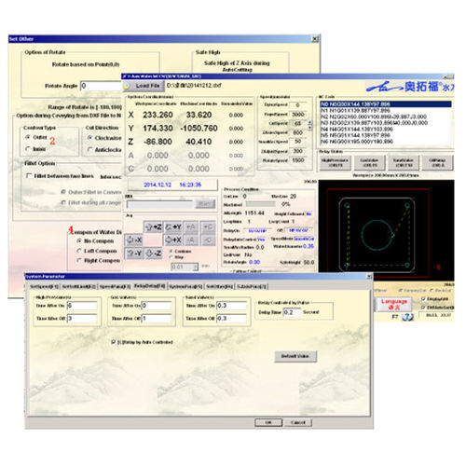Screen dimensions: 466x466
Task: Select NC code line N3
Action: tap(386, 123)
